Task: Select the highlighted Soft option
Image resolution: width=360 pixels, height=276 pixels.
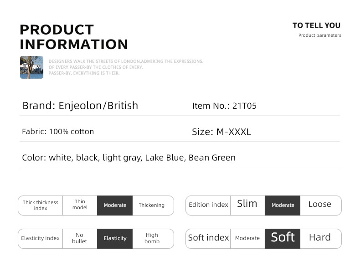Action: (283, 239)
